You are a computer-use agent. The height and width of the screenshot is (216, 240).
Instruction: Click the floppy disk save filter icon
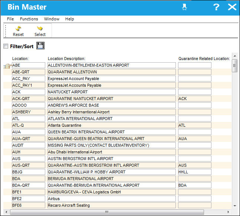(x=40, y=46)
